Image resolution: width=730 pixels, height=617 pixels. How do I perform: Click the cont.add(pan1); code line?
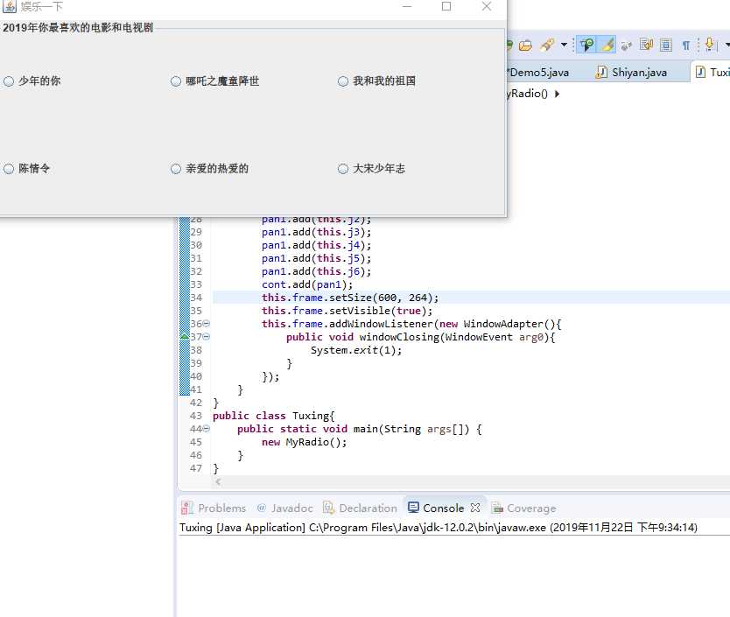click(307, 284)
